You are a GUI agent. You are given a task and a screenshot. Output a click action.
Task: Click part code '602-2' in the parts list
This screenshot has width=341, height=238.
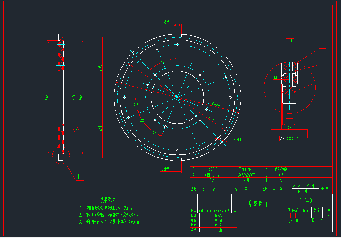(213, 169)
